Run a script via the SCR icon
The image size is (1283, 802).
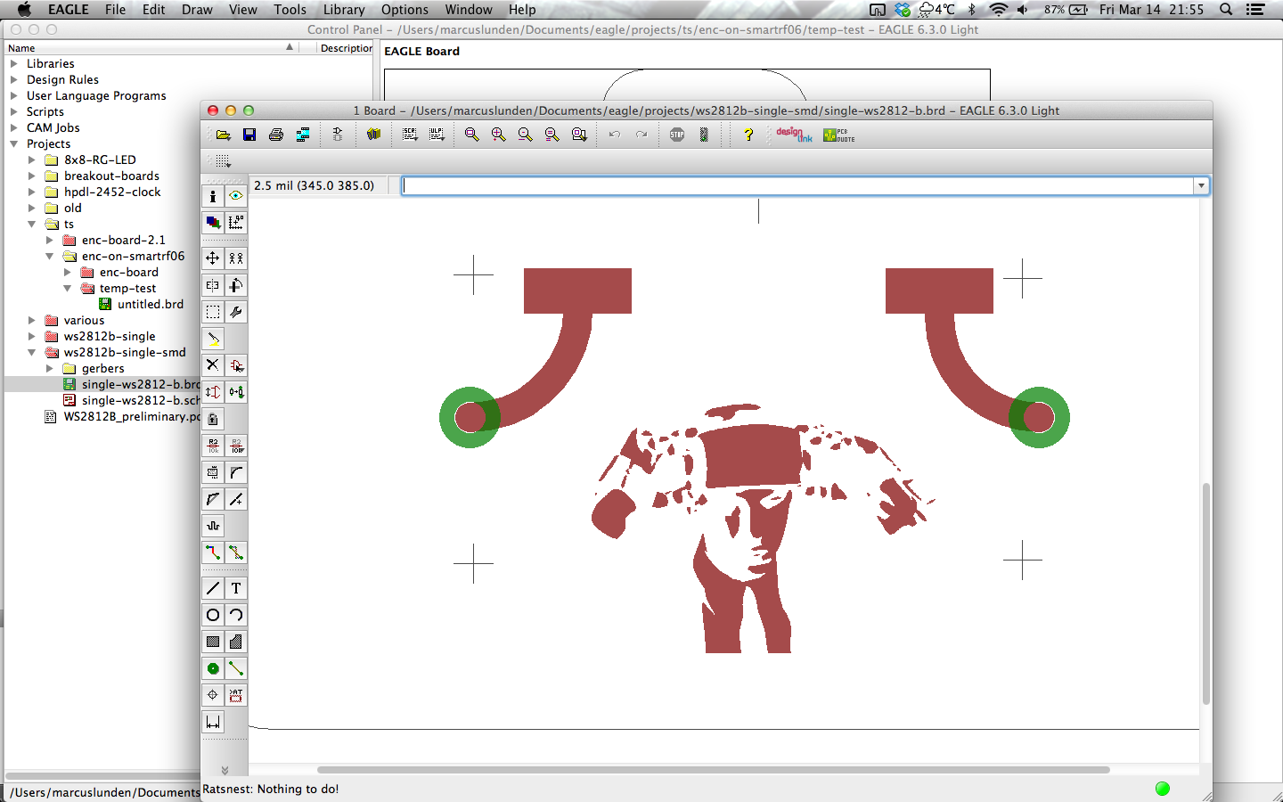pyautogui.click(x=410, y=135)
